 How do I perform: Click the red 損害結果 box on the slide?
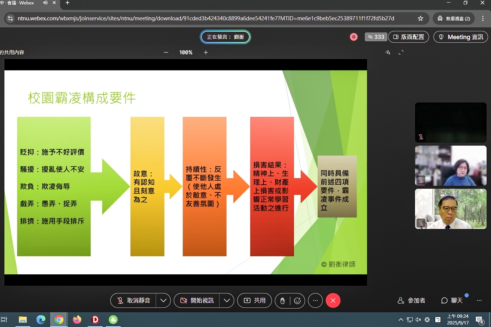pyautogui.click(x=272, y=187)
